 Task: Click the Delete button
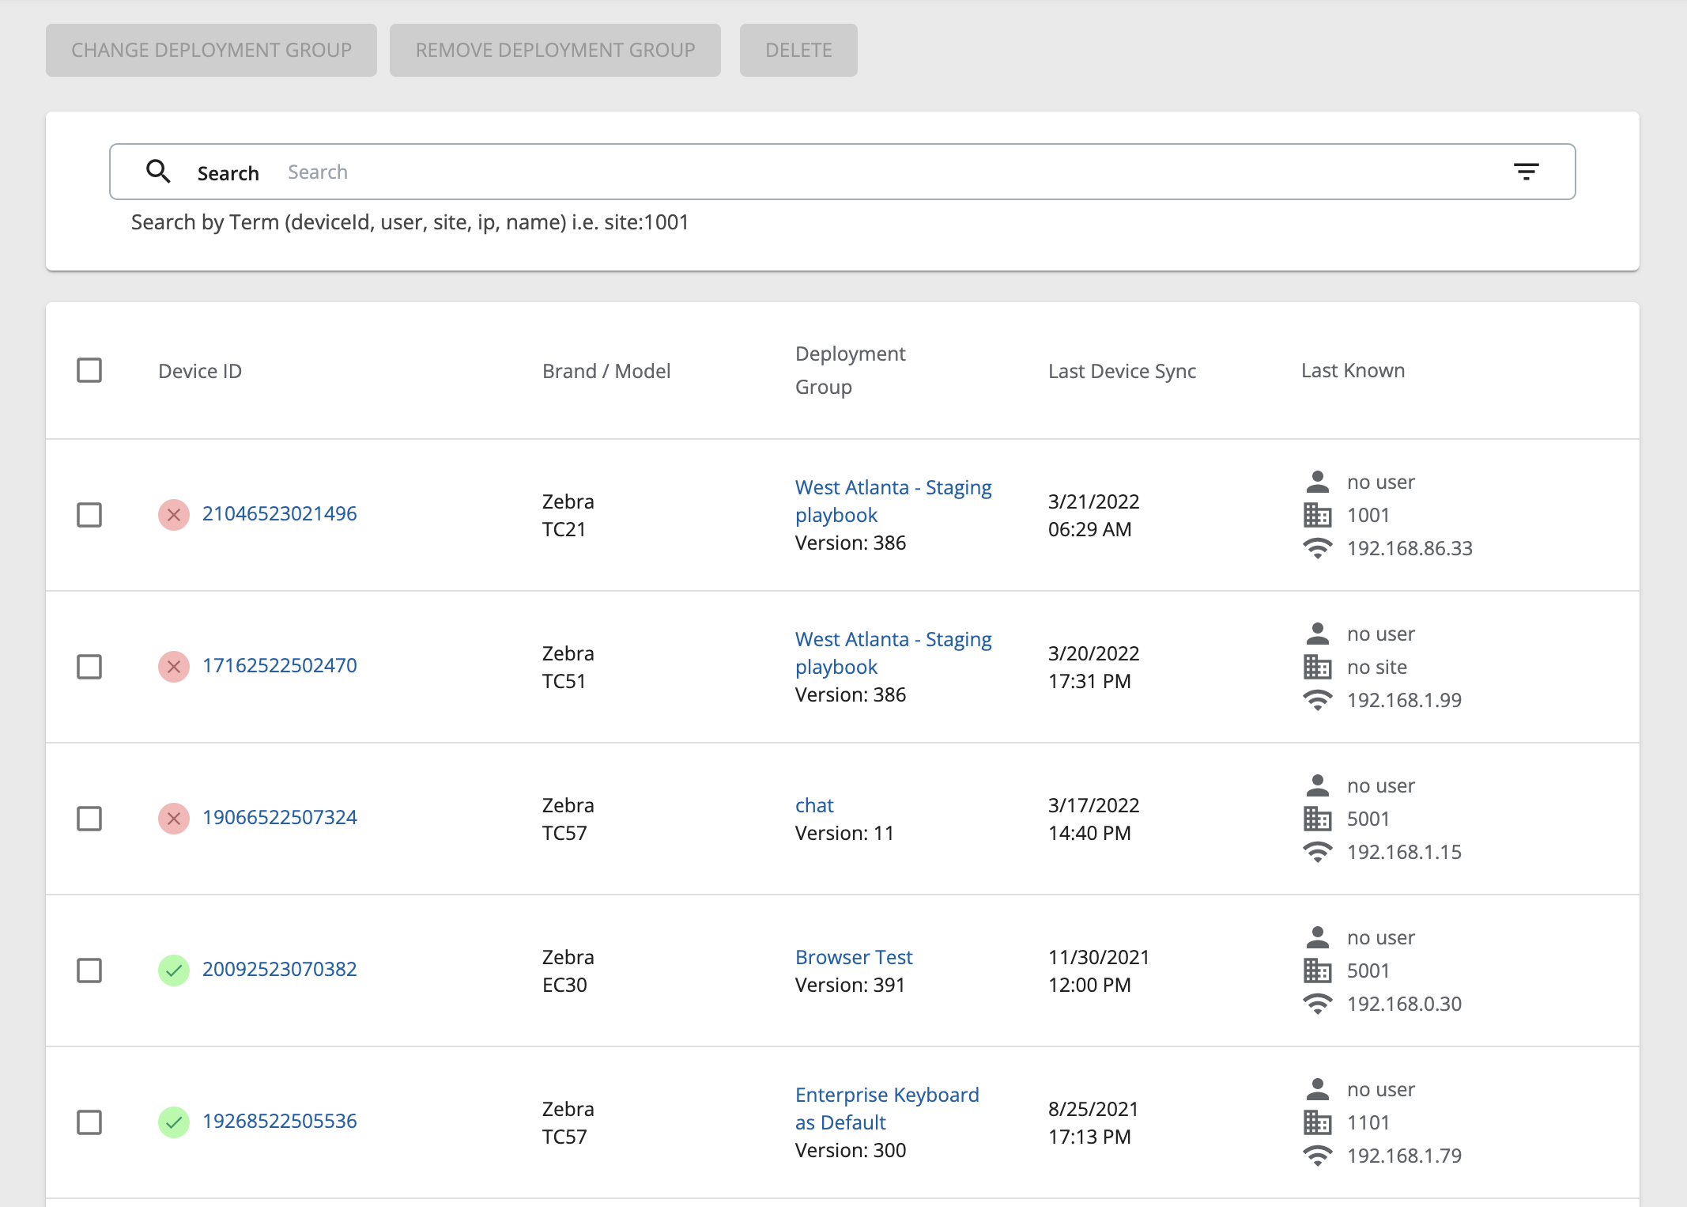pos(798,50)
